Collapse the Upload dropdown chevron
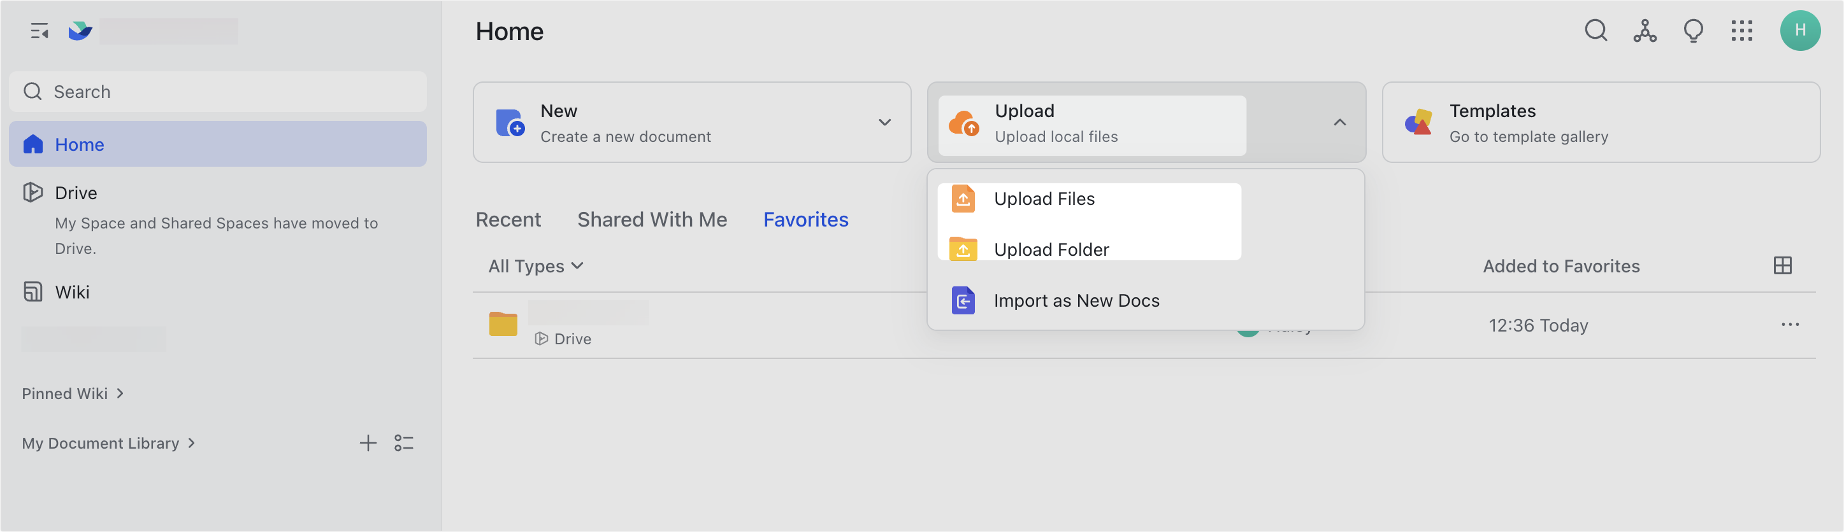Image resolution: width=1844 pixels, height=532 pixels. click(x=1339, y=122)
